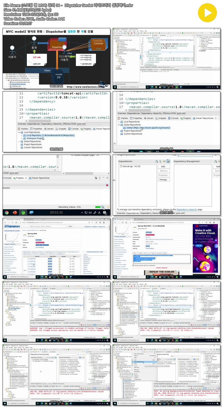Viewport: 223px width, 408px height.
Task: Click the Add... button under Dependencies
Action: point(164,166)
